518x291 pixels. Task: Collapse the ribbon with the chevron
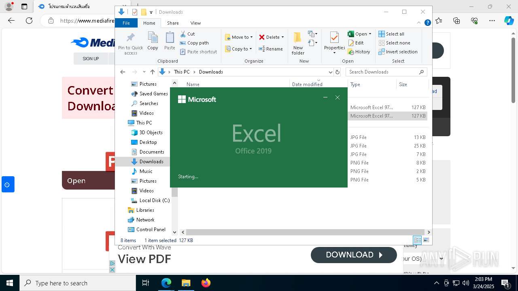(x=419, y=23)
